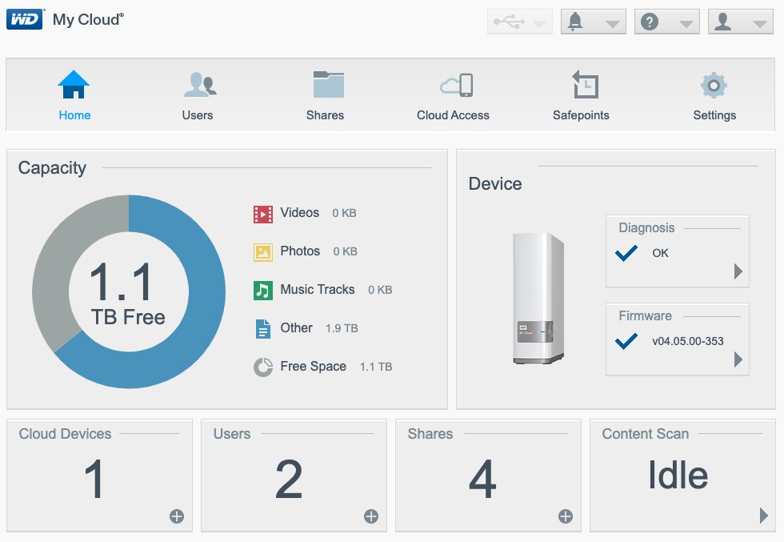Click the capacity donut chart
The image size is (784, 542).
coord(128,291)
